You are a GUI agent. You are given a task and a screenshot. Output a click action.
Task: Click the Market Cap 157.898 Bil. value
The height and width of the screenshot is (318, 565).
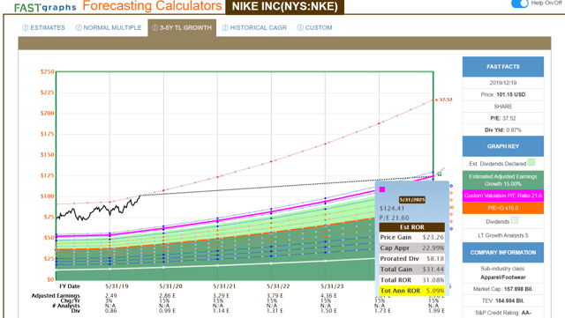pyautogui.click(x=503, y=289)
